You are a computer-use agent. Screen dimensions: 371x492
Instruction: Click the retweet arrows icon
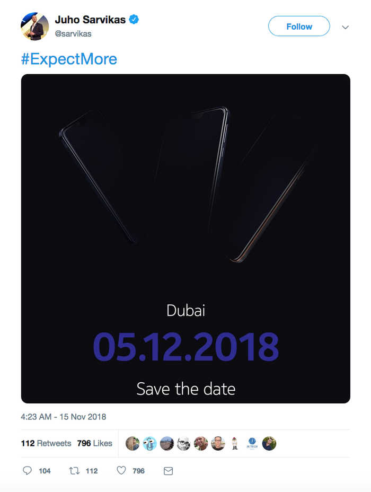click(74, 471)
